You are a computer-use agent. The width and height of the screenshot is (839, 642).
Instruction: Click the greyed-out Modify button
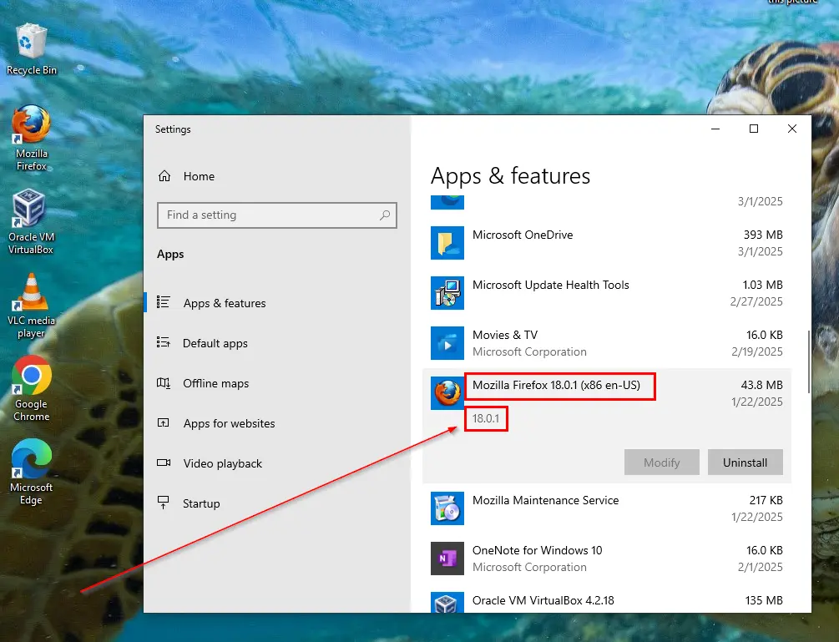pos(661,463)
